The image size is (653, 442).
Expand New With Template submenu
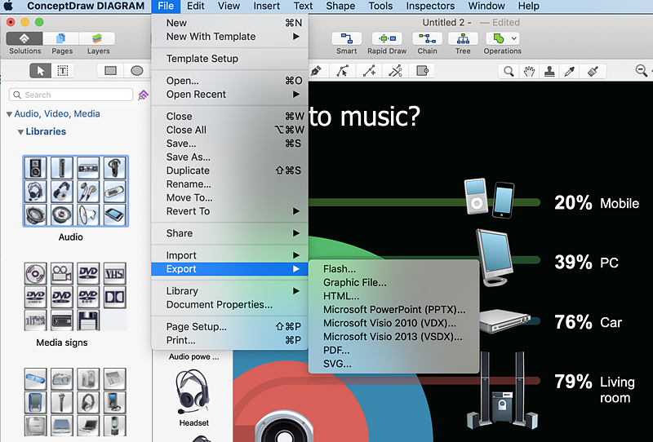point(229,37)
